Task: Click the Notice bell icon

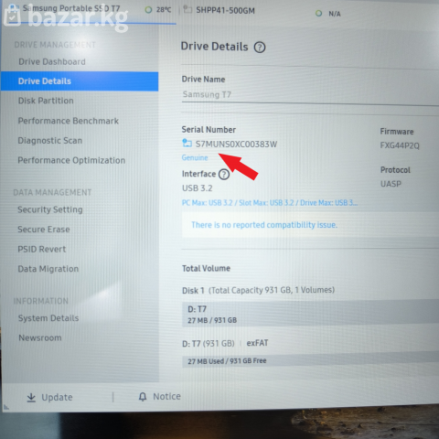Action: pos(143,396)
